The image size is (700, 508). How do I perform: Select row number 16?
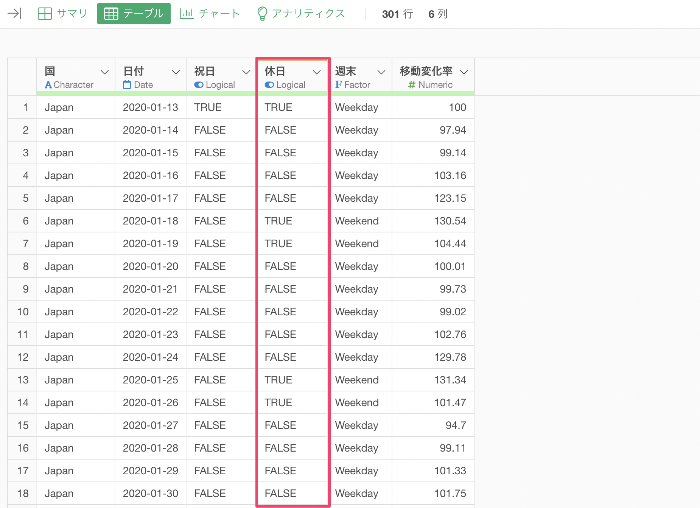coord(22,448)
